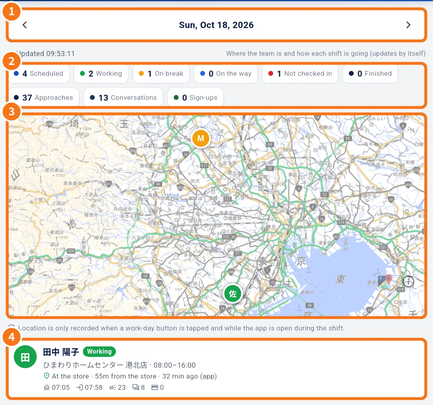Click the orange M map marker
433x405 pixels.
point(201,138)
